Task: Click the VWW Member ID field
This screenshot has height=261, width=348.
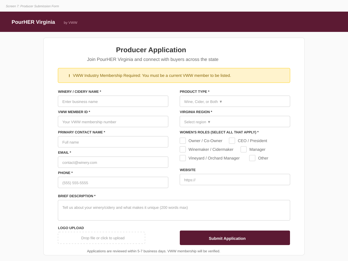Action: click(113, 122)
